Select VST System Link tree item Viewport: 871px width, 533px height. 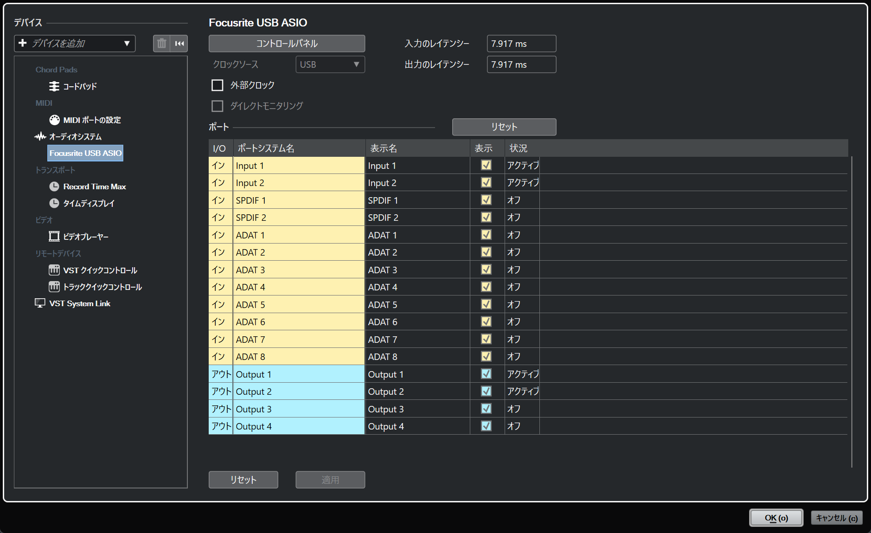[x=80, y=303]
